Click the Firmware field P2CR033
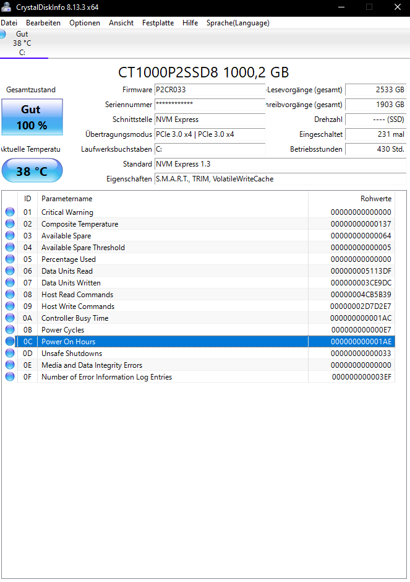Image resolution: width=410 pixels, height=582 pixels. pyautogui.click(x=210, y=90)
